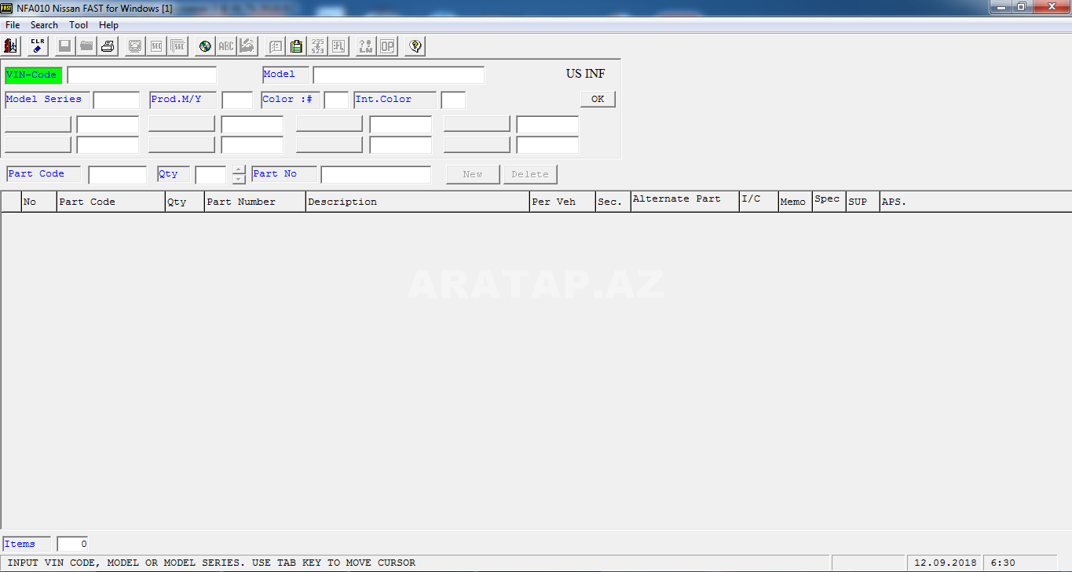
Task: Open the Tool menu
Action: [x=79, y=25]
